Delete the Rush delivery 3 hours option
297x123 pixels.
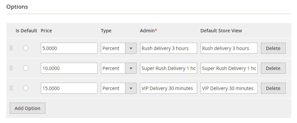pos(273,48)
